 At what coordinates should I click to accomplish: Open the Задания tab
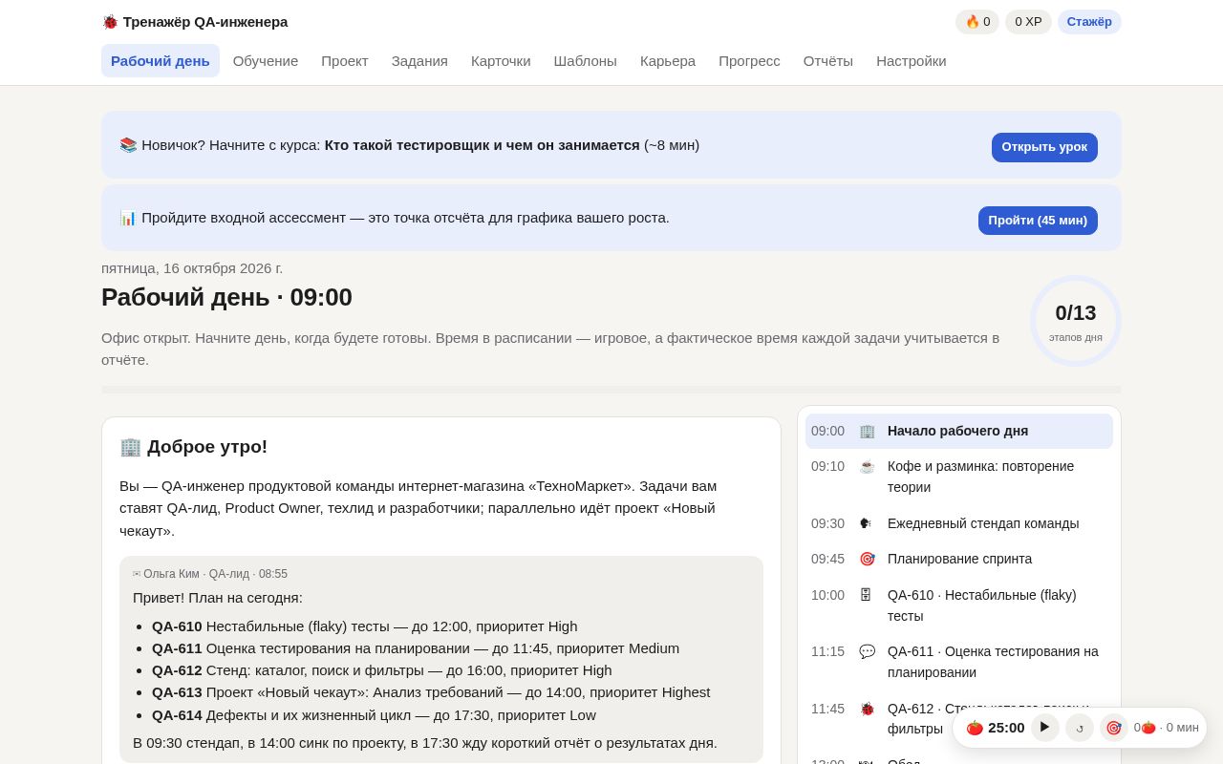click(x=419, y=61)
